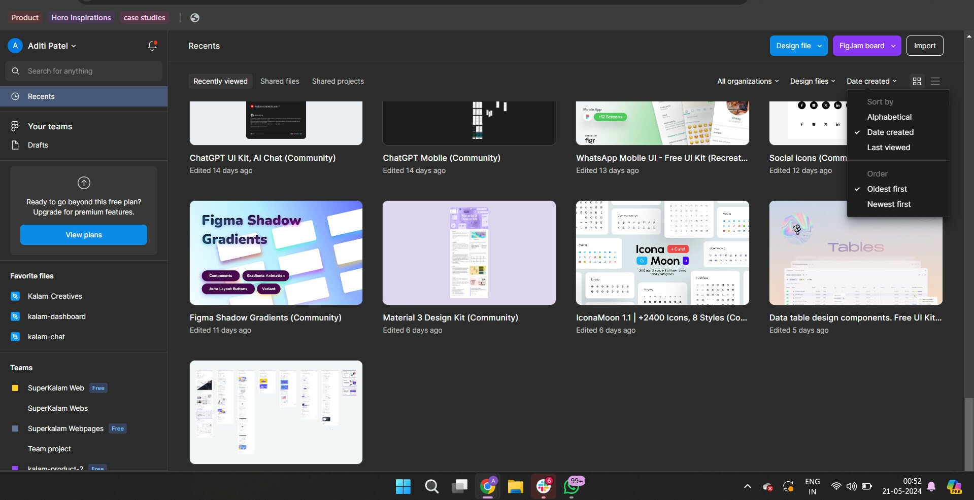Open Chrome from the taskbar
This screenshot has width=974, height=500.
(488, 486)
